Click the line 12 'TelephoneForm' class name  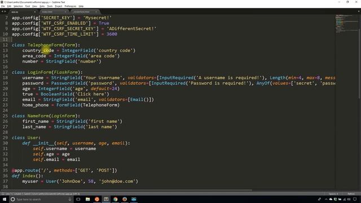tap(45, 45)
